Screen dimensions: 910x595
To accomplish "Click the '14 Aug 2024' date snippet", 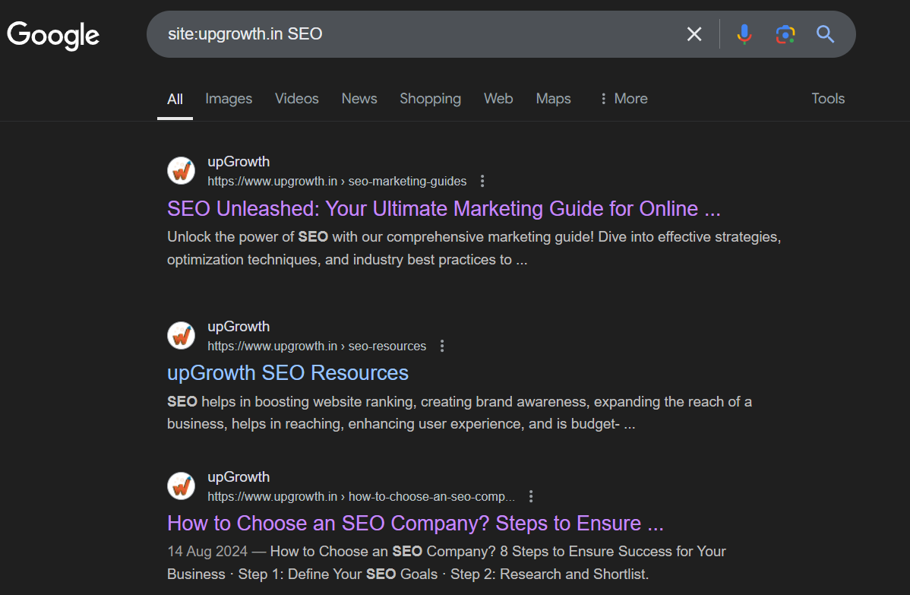I will (207, 552).
